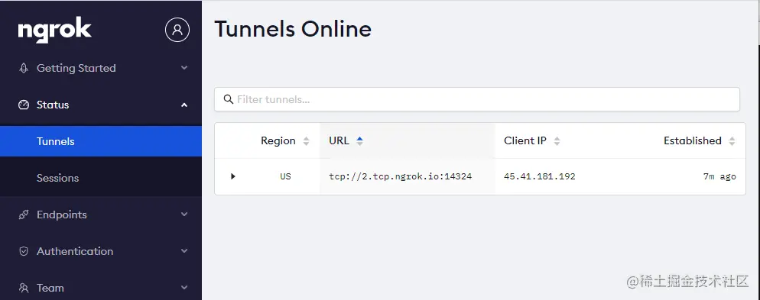Click the Team people icon
The height and width of the screenshot is (300, 760).
tap(23, 288)
